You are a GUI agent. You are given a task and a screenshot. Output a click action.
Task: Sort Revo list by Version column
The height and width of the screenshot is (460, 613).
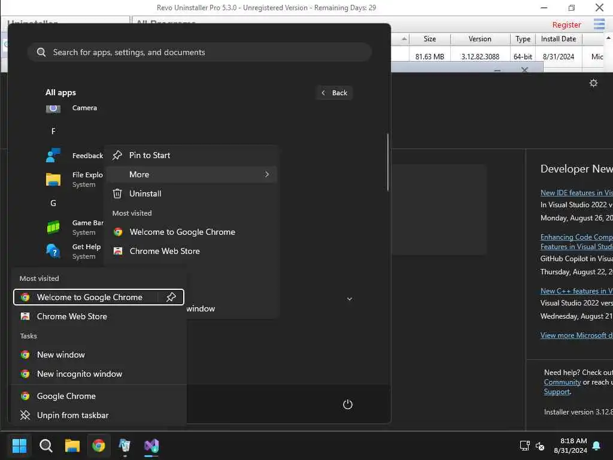tap(480, 39)
